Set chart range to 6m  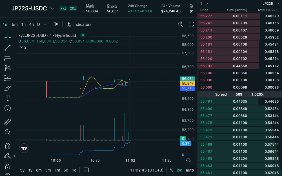(39, 170)
